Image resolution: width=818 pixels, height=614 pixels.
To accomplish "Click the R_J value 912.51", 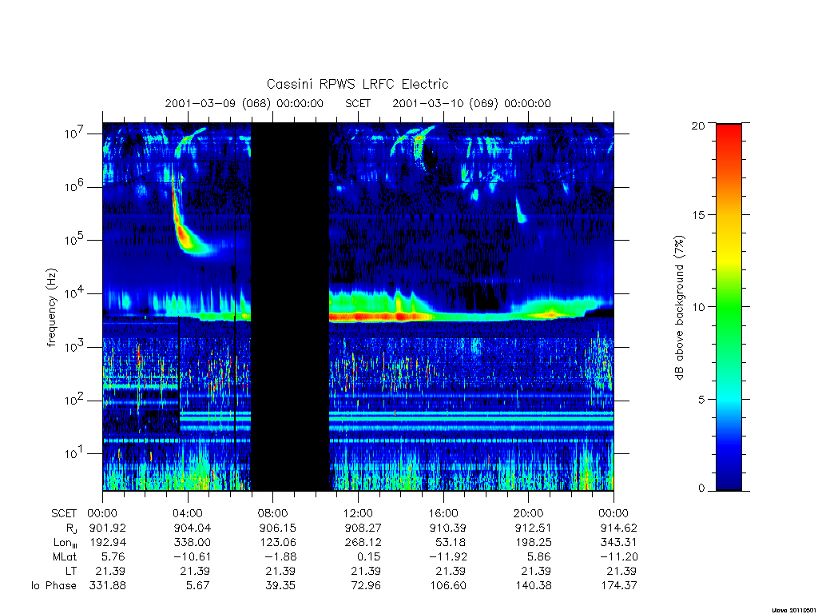I will 533,528.
